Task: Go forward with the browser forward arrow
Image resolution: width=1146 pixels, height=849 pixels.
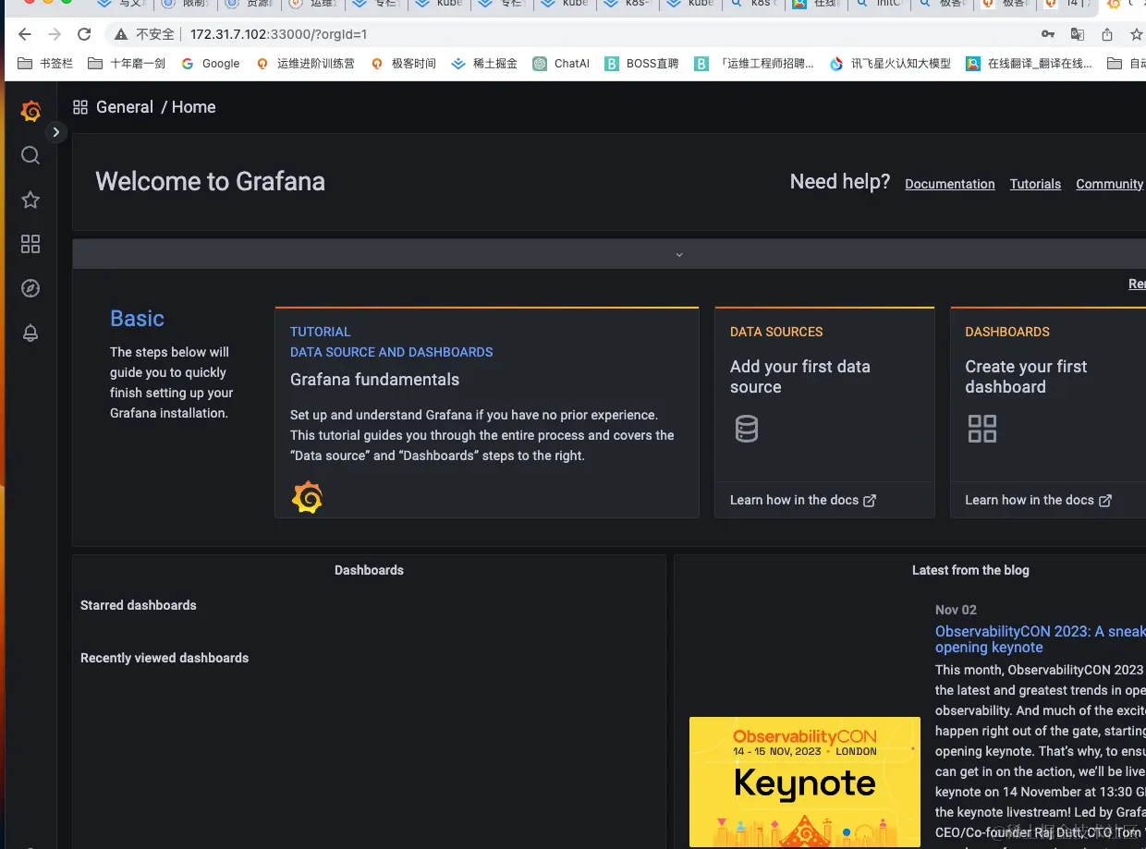Action: click(x=55, y=34)
